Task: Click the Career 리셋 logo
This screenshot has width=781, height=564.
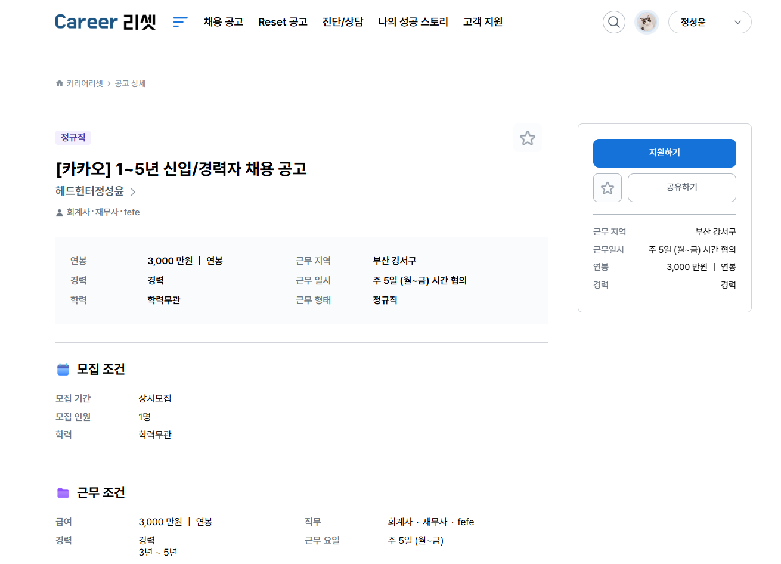Action: (x=106, y=22)
